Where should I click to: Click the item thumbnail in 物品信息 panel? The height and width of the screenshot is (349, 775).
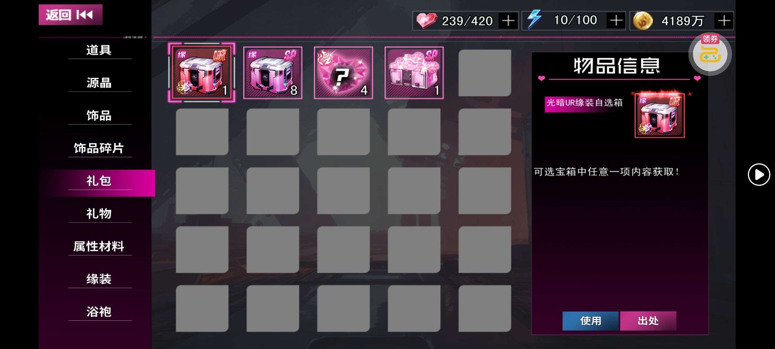click(x=659, y=115)
